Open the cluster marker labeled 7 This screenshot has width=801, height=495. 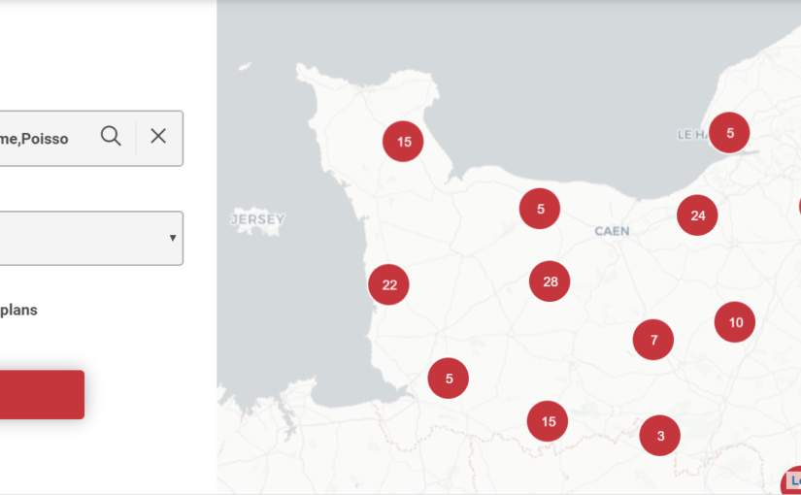pyautogui.click(x=653, y=340)
